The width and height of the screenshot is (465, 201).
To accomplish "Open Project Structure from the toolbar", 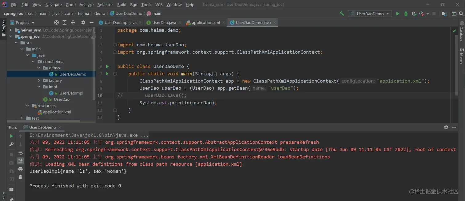I will coord(444,14).
